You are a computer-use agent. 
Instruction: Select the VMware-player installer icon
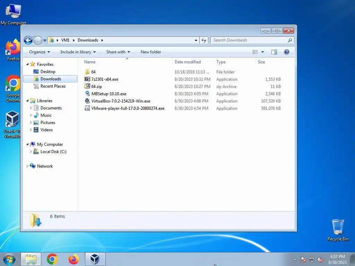pos(87,108)
